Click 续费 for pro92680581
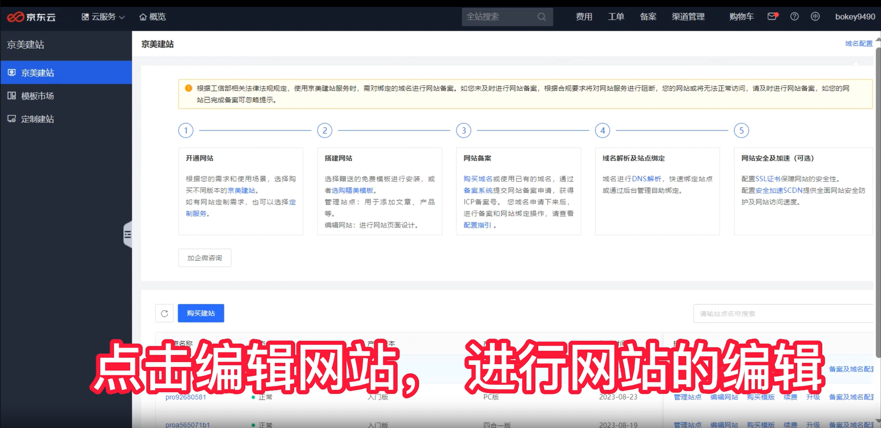The width and height of the screenshot is (881, 428). [x=790, y=397]
